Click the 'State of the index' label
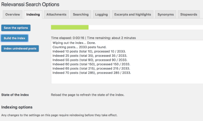Image resolution: width=203 pixels, height=121 pixels. point(15,95)
